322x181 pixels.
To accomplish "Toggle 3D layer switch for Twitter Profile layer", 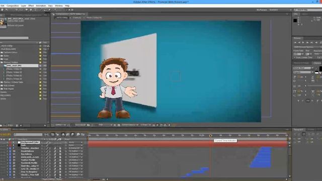I will pyautogui.click(x=60, y=160).
